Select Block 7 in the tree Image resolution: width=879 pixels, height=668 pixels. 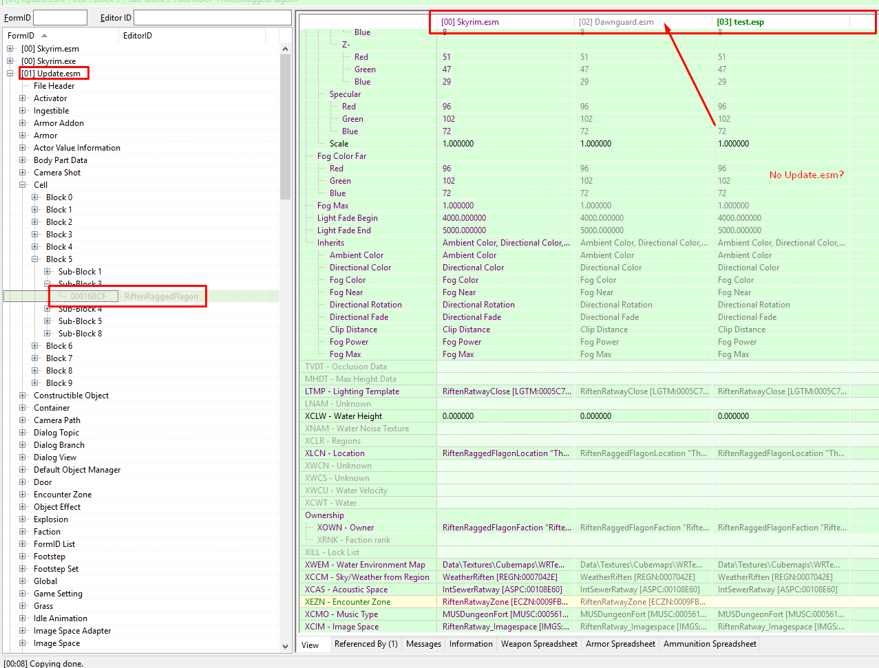[59, 358]
